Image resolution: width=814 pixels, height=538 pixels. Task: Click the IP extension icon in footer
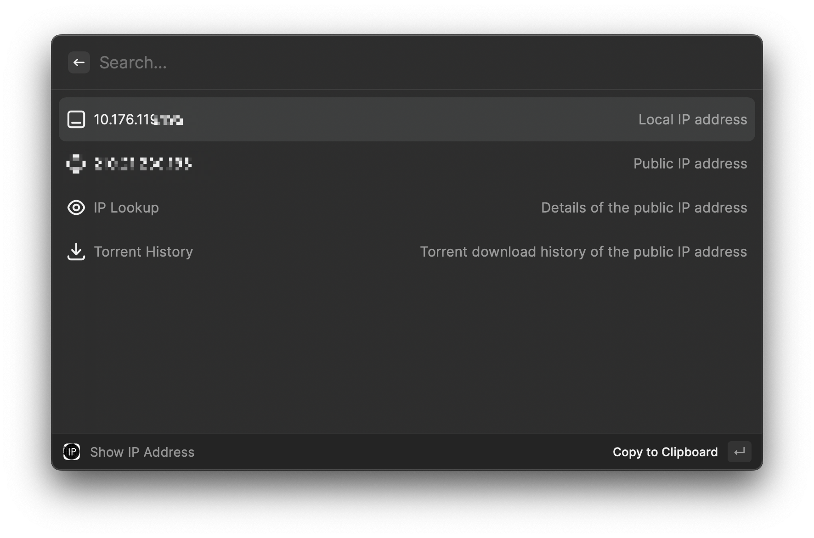[72, 452]
